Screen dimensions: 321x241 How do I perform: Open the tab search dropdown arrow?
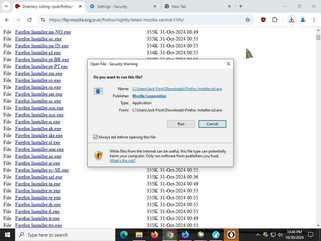pyautogui.click(x=6, y=6)
